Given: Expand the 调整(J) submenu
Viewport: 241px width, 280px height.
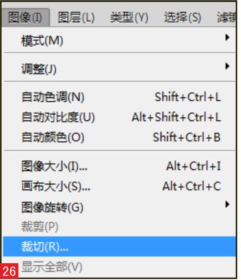Looking at the screenshot, I should click(119, 69).
